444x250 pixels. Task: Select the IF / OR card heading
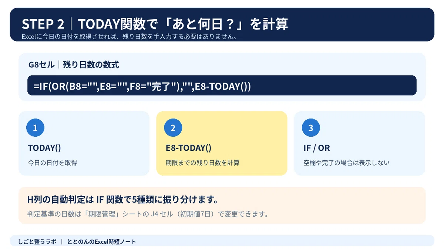317,148
